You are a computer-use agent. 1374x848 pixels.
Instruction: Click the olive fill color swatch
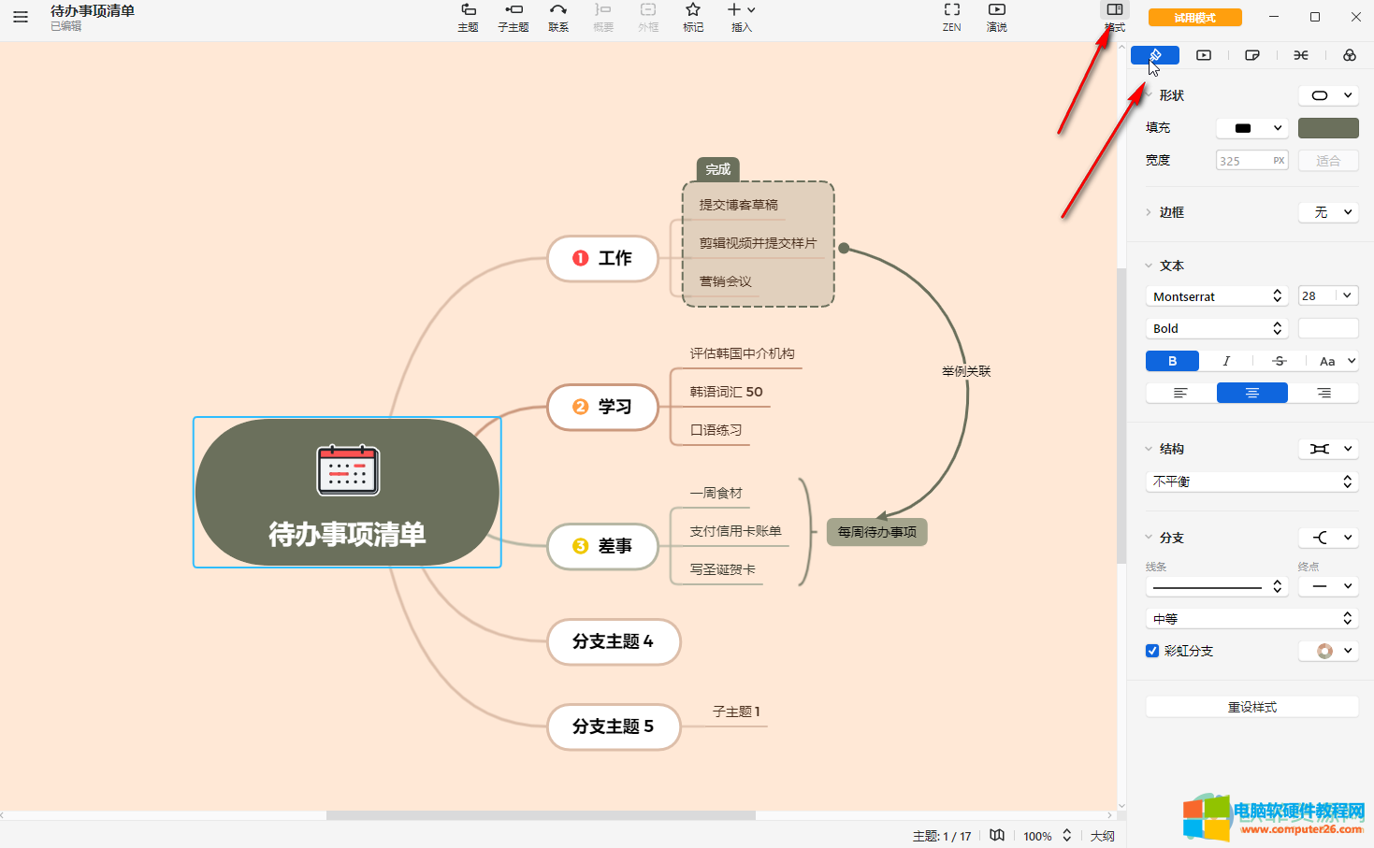[1328, 128]
